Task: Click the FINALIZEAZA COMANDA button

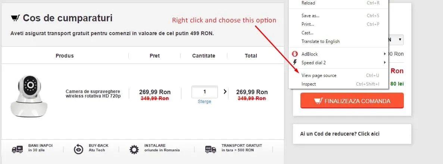Action: (x=352, y=100)
